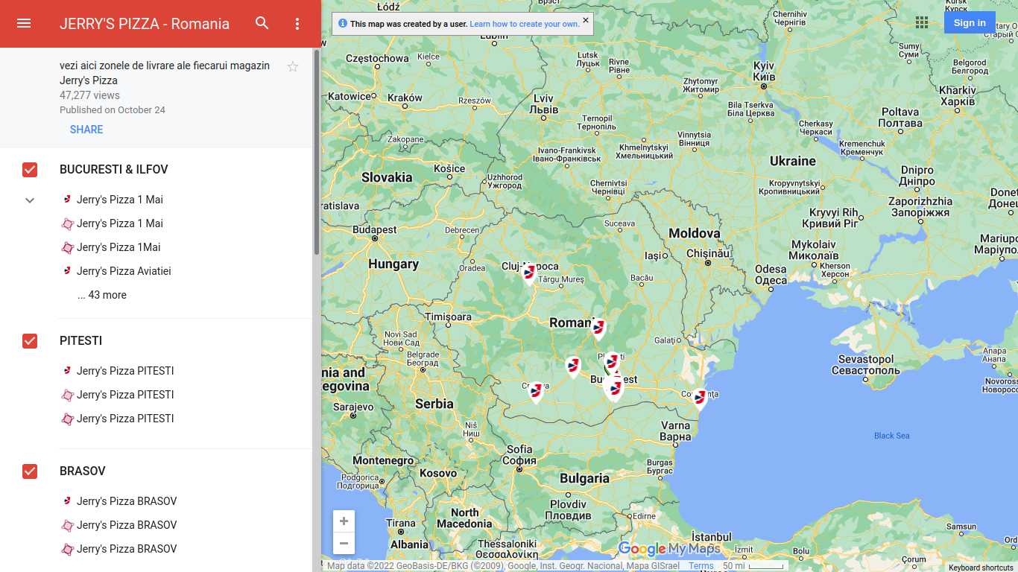This screenshot has height=572, width=1018.
Task: Click the 'Ukraine' country label on map
Action: (x=792, y=161)
